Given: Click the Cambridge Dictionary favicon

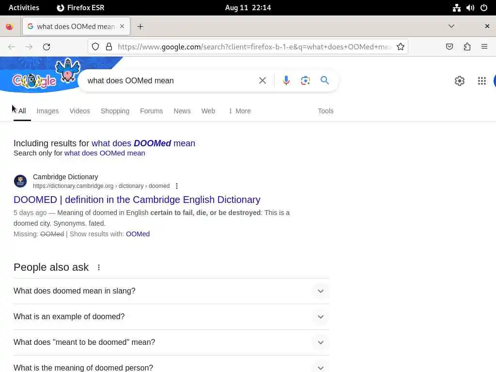Looking at the screenshot, I should pos(20,181).
